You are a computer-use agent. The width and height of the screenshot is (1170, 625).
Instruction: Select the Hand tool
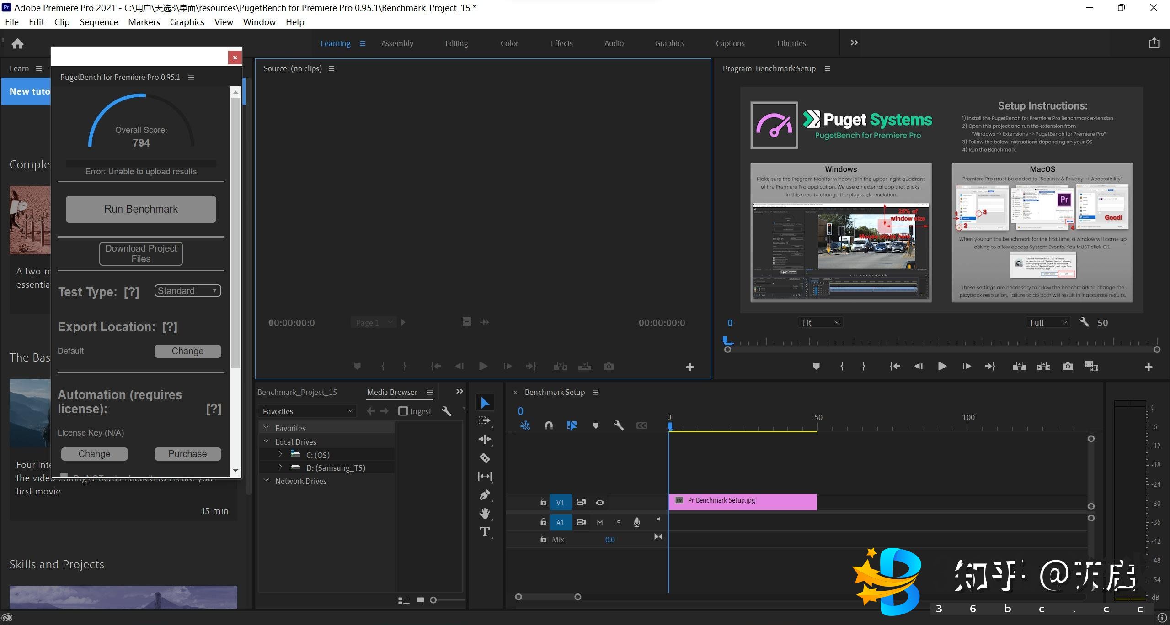click(485, 513)
